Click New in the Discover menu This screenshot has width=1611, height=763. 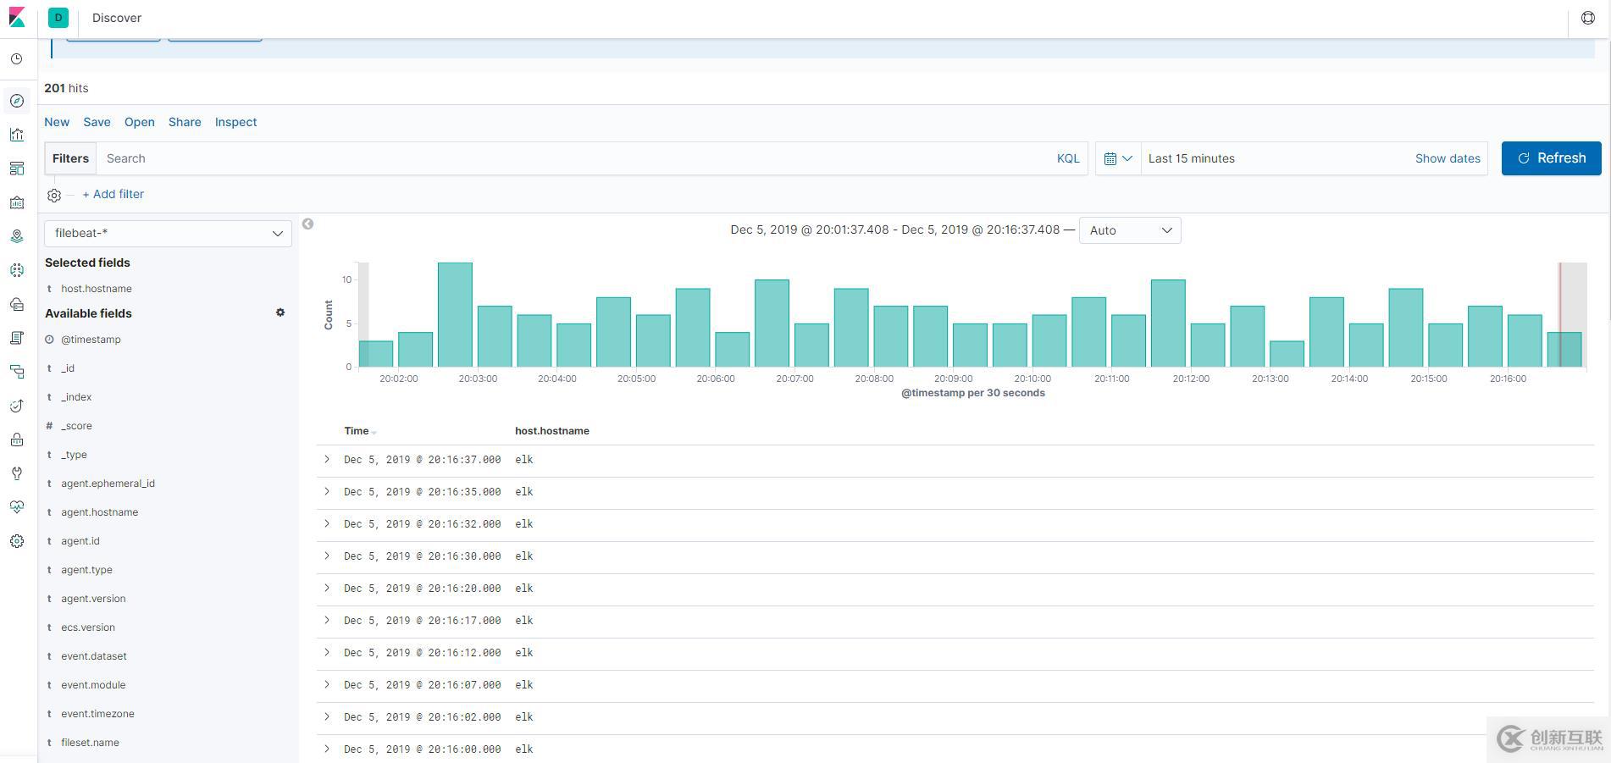(x=57, y=122)
